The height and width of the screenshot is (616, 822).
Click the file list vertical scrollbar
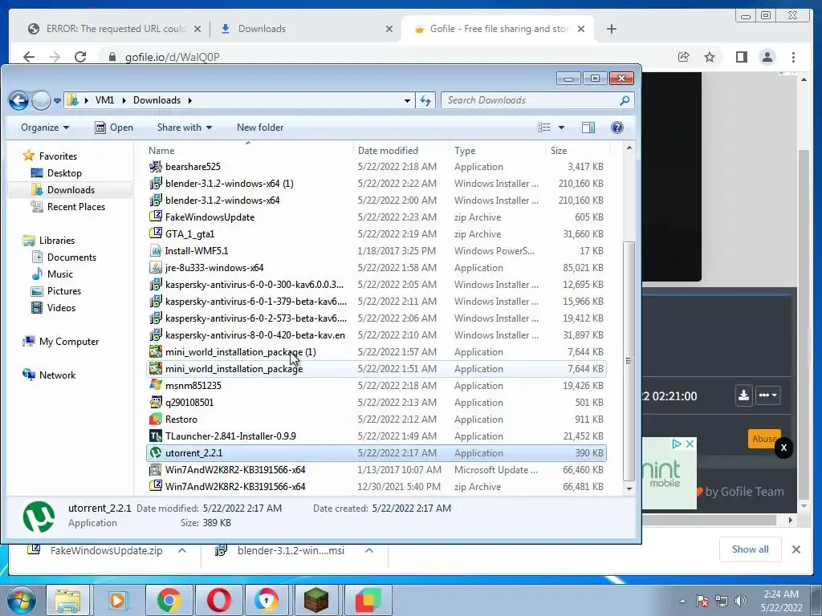coord(629,361)
